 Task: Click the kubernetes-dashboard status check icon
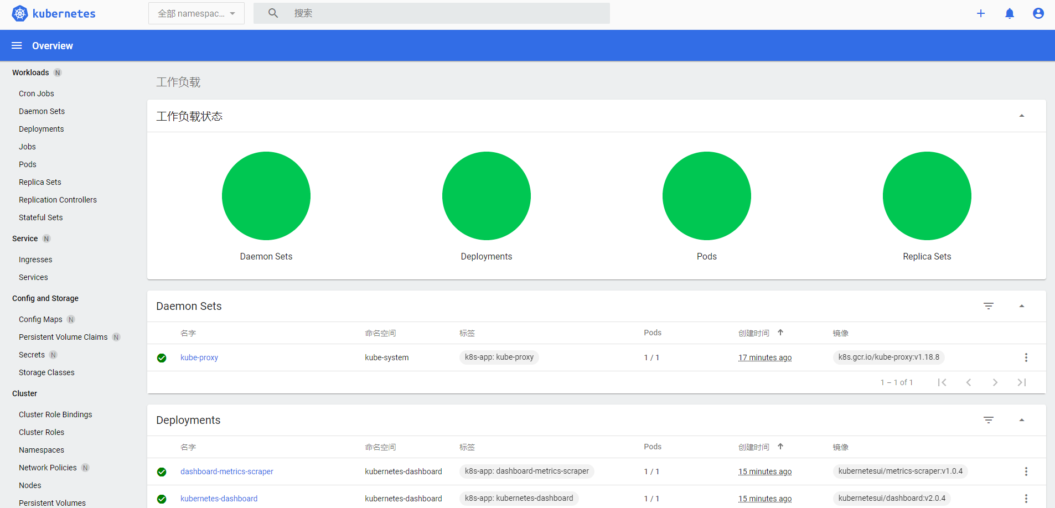162,499
